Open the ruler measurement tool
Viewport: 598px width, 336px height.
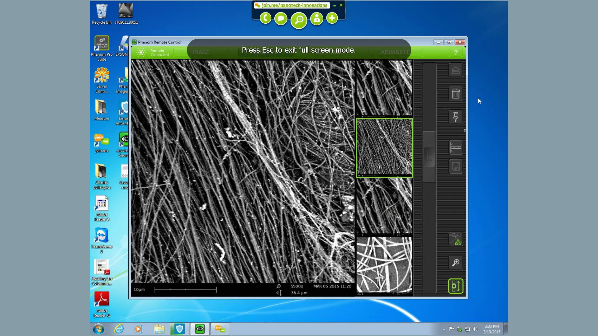tap(455, 147)
